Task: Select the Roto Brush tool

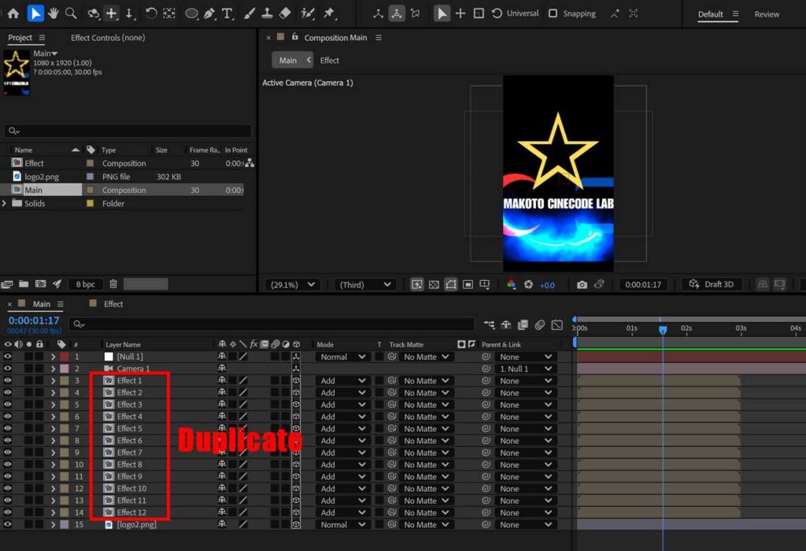Action: [308, 13]
